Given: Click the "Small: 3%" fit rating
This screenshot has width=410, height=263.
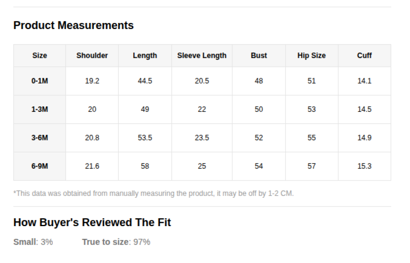Looking at the screenshot, I should (x=33, y=242).
